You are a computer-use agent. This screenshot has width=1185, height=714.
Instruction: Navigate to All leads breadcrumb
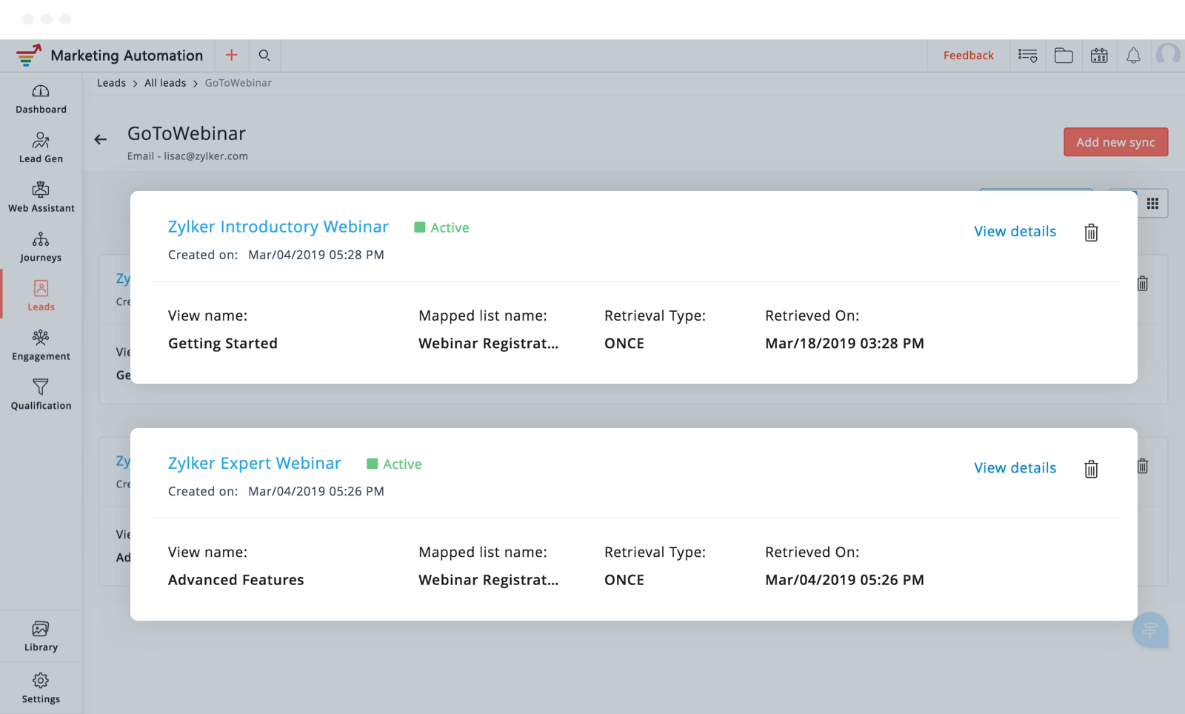165,83
